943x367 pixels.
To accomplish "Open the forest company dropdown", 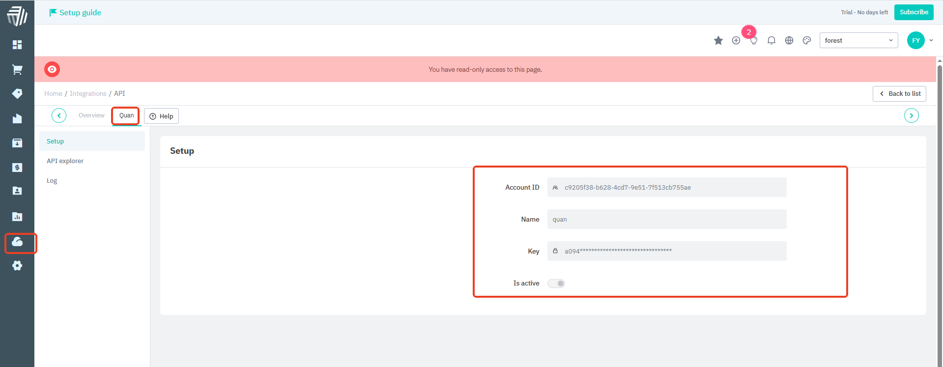I will (858, 40).
